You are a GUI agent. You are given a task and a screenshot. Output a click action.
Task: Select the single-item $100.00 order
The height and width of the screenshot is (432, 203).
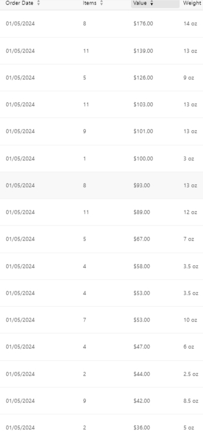pos(101,159)
